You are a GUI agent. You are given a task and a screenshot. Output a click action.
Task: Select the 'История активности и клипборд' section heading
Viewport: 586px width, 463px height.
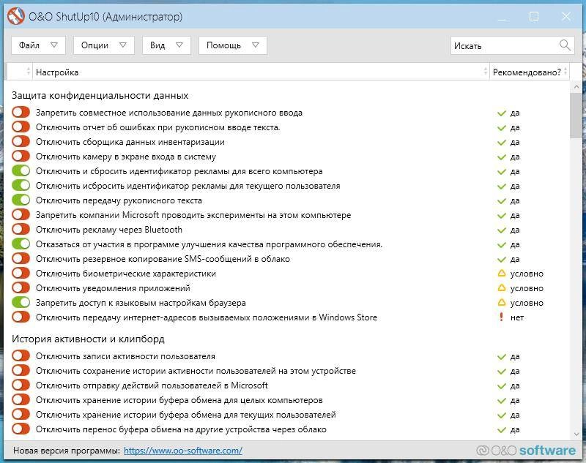88,339
